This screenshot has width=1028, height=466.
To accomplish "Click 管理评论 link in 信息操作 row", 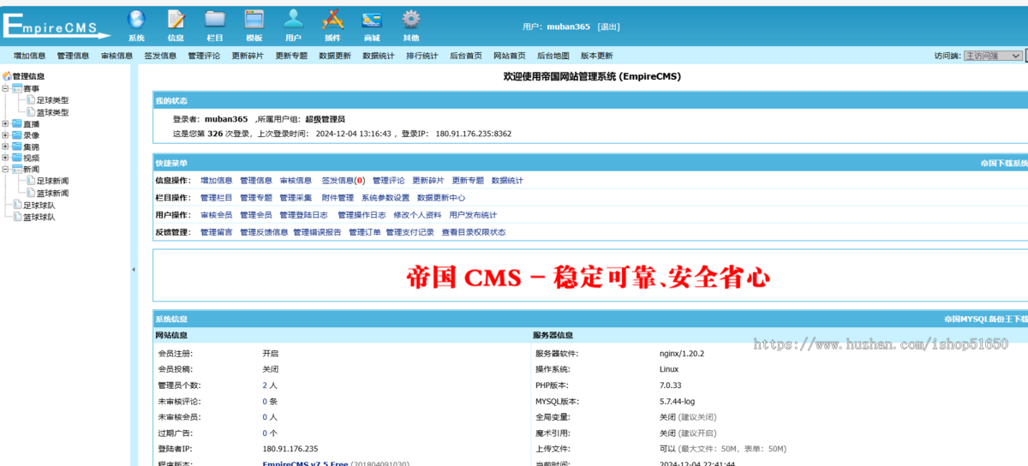I will pyautogui.click(x=388, y=181).
